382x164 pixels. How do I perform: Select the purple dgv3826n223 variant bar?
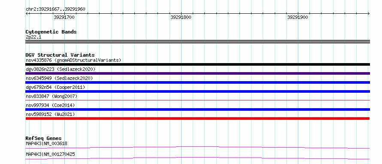coord(197,73)
